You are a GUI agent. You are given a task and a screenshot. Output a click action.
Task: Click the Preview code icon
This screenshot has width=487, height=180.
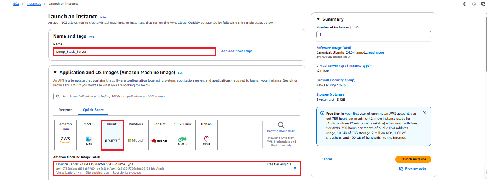[401, 169]
